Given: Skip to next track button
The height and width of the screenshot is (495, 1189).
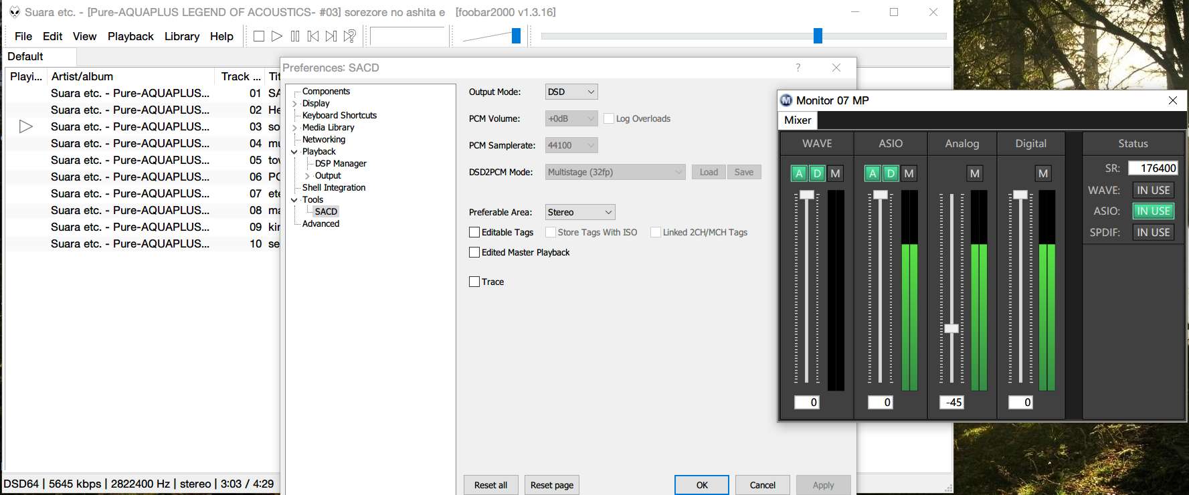Looking at the screenshot, I should click(x=331, y=36).
